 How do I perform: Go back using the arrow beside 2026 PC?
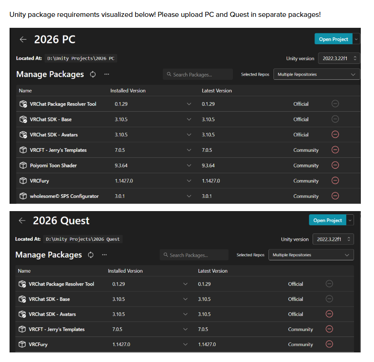(x=23, y=39)
